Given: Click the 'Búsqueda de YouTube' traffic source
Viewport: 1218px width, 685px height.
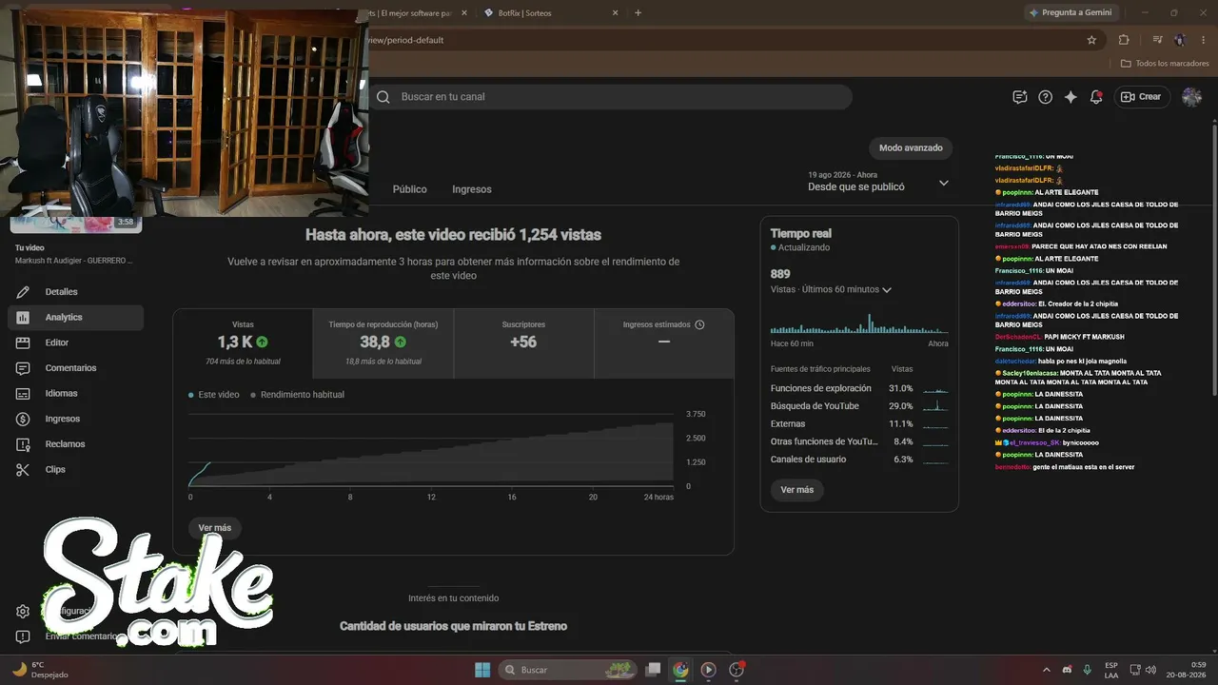Looking at the screenshot, I should pos(859,406).
